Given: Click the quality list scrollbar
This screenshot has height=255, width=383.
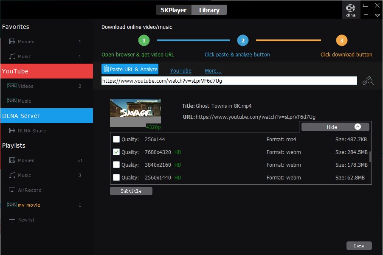Looking at the screenshot, I should coord(370,157).
